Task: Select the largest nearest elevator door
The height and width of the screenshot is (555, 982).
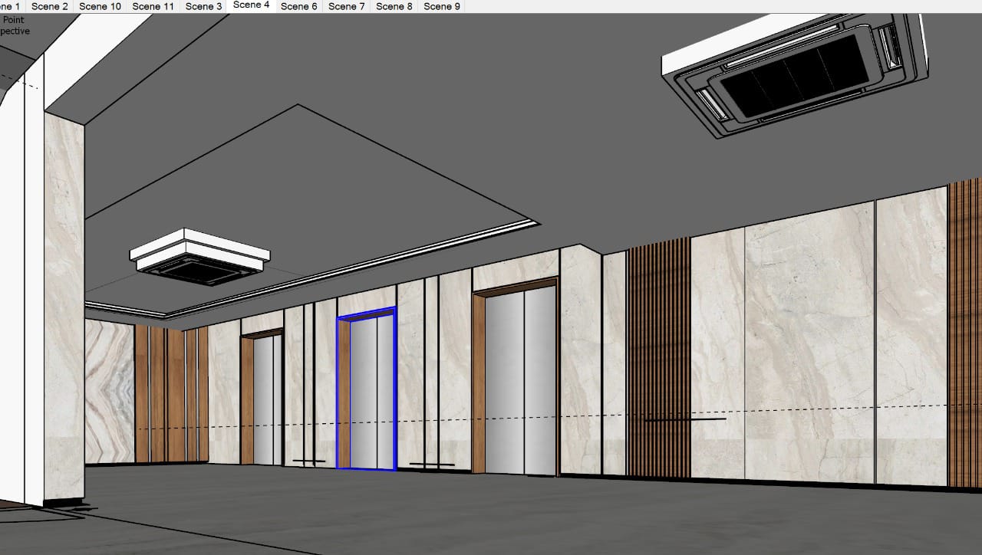Action: [x=520, y=379]
